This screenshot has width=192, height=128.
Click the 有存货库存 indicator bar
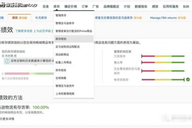pyautogui.click(x=163, y=80)
